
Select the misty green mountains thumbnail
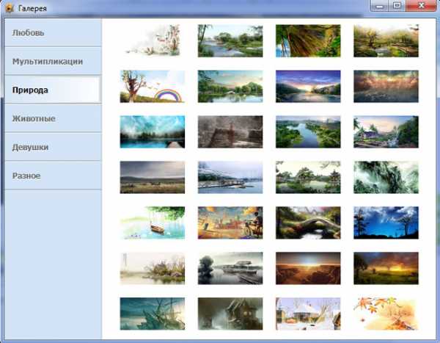click(x=386, y=177)
